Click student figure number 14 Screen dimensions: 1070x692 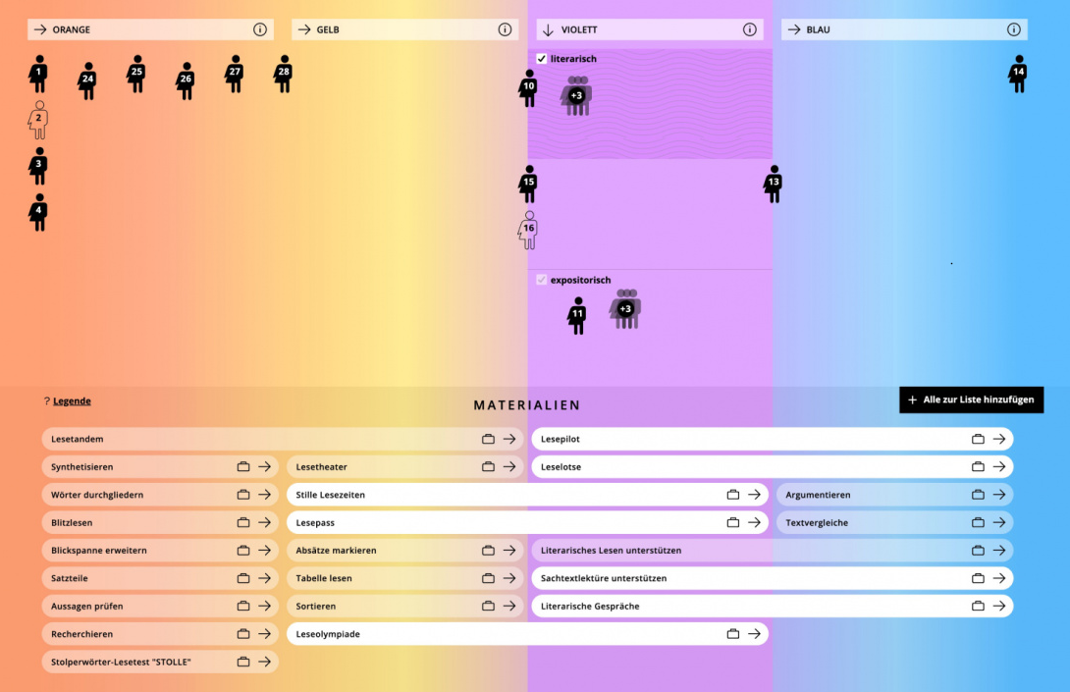pyautogui.click(x=1018, y=74)
